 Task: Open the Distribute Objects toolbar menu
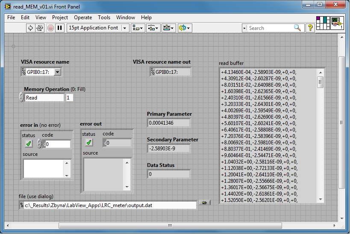tap(153, 28)
